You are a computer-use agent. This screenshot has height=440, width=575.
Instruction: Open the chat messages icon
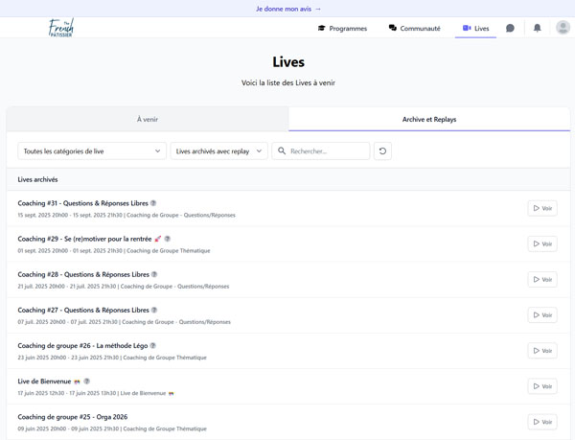[510, 29]
